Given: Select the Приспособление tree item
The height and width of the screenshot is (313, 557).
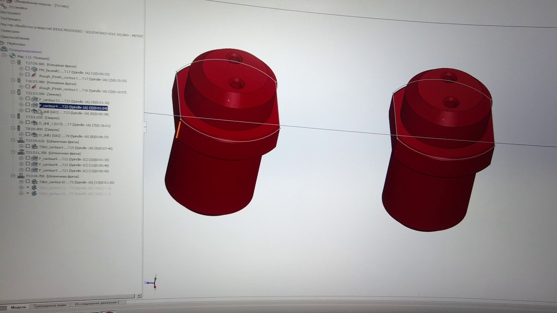Looking at the screenshot, I should pos(15,38).
